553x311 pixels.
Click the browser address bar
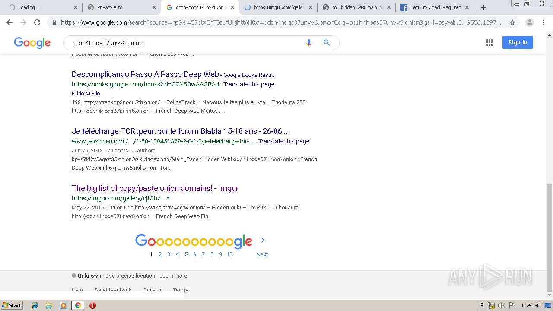pos(281,22)
